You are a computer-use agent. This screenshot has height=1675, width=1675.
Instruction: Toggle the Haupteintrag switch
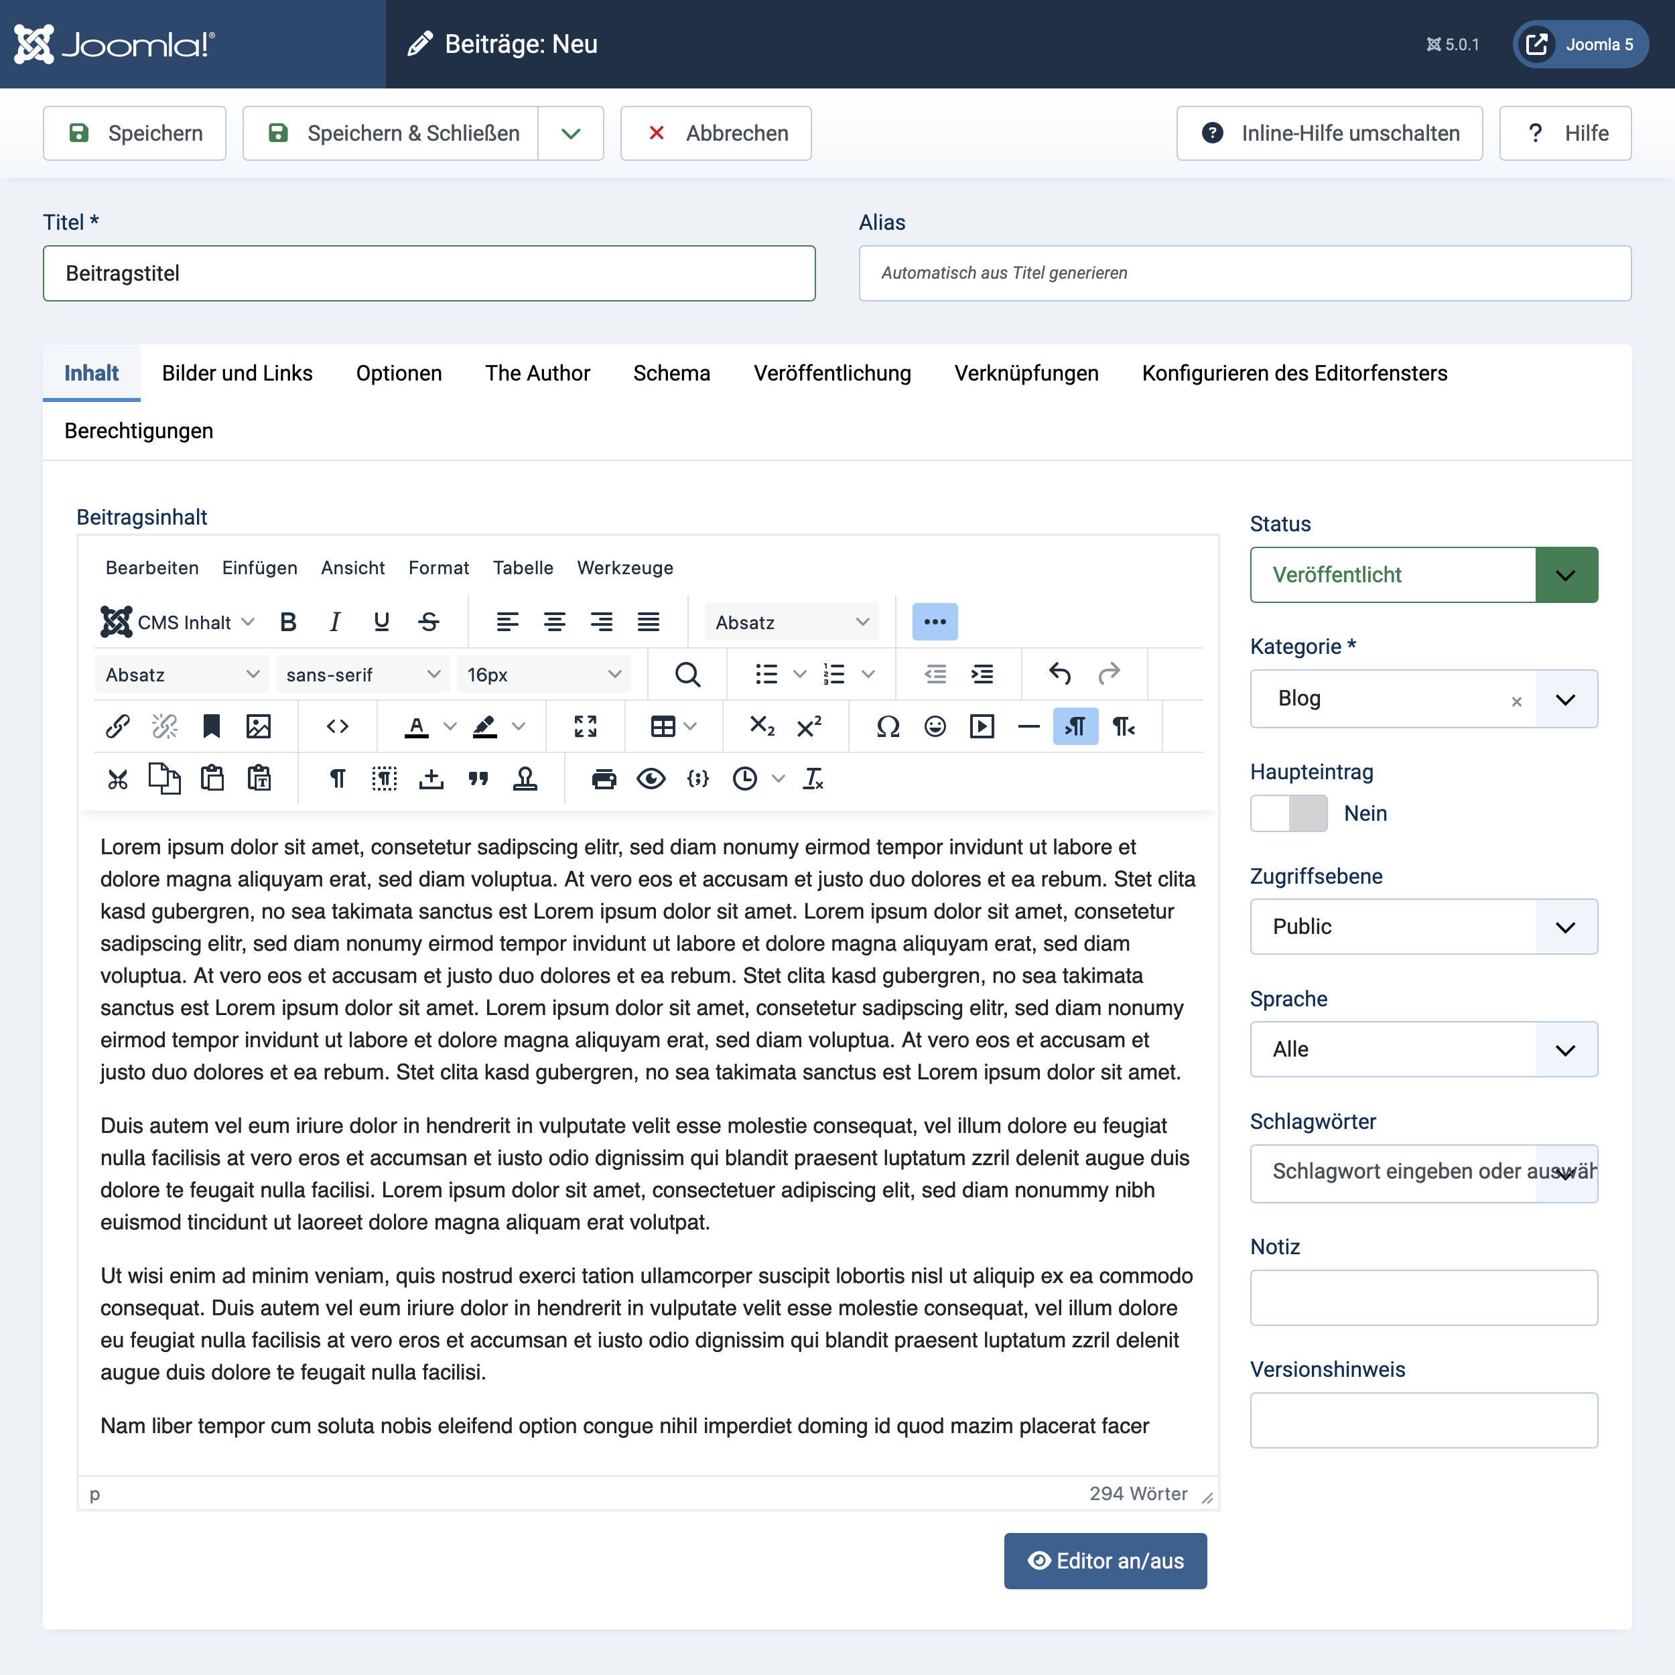[x=1288, y=813]
